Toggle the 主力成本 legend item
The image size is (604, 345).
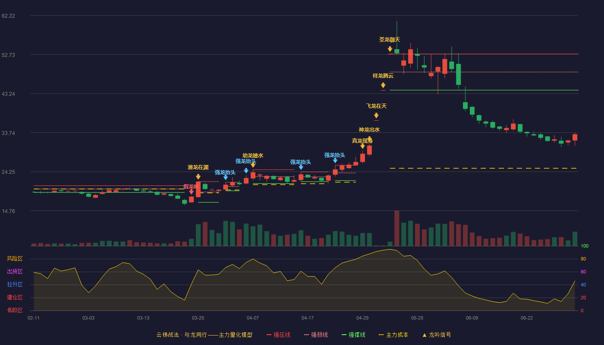pos(393,335)
